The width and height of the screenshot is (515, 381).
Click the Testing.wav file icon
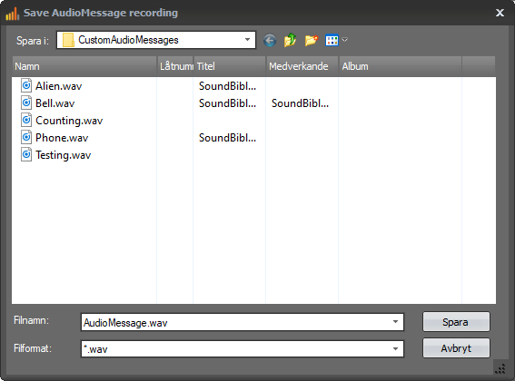click(x=26, y=154)
